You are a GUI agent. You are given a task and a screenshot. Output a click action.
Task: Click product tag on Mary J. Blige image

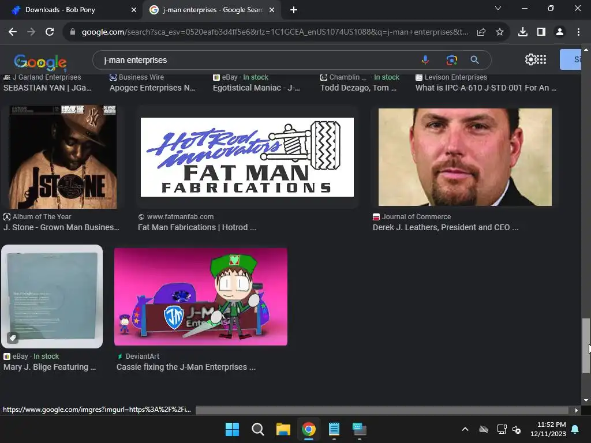click(x=13, y=338)
